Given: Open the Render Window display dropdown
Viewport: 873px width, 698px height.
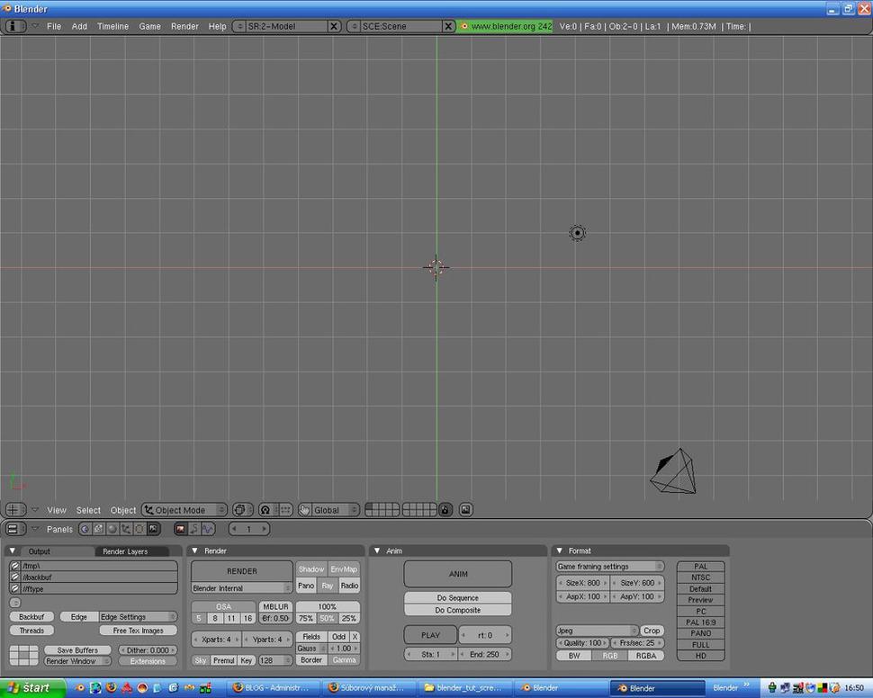Looking at the screenshot, I should tap(77, 661).
